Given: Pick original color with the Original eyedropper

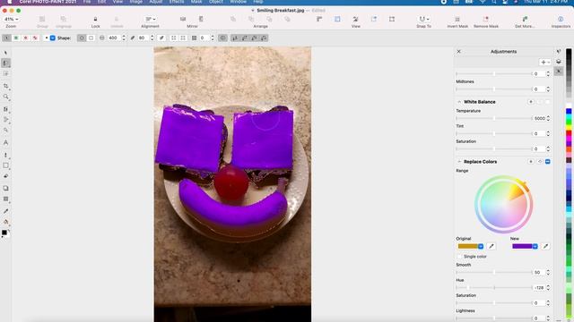Looking at the screenshot, I should point(491,247).
